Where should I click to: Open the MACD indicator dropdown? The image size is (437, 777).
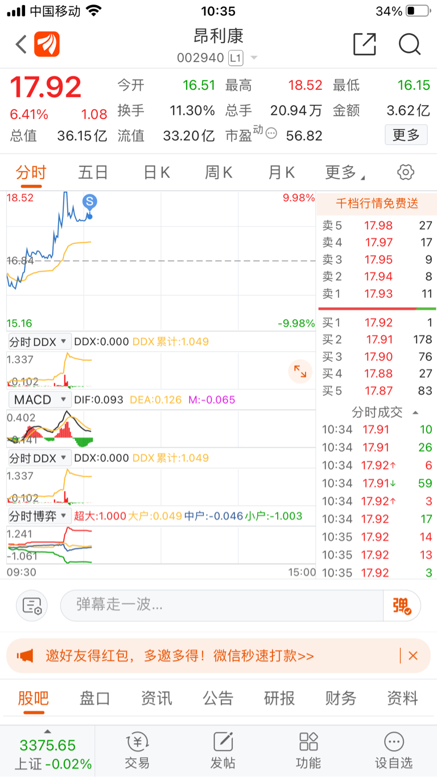pos(39,399)
